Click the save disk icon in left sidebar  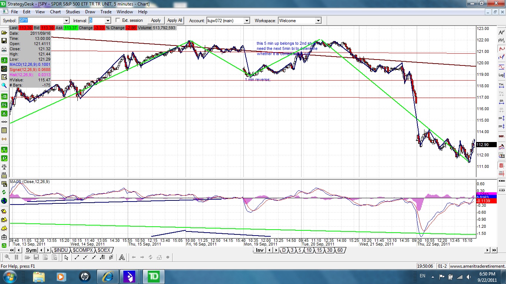pyautogui.click(x=4, y=41)
